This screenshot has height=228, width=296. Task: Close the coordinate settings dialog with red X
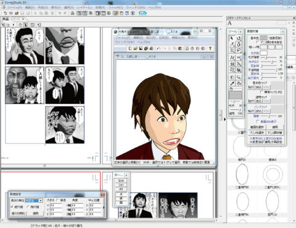coord(102,195)
